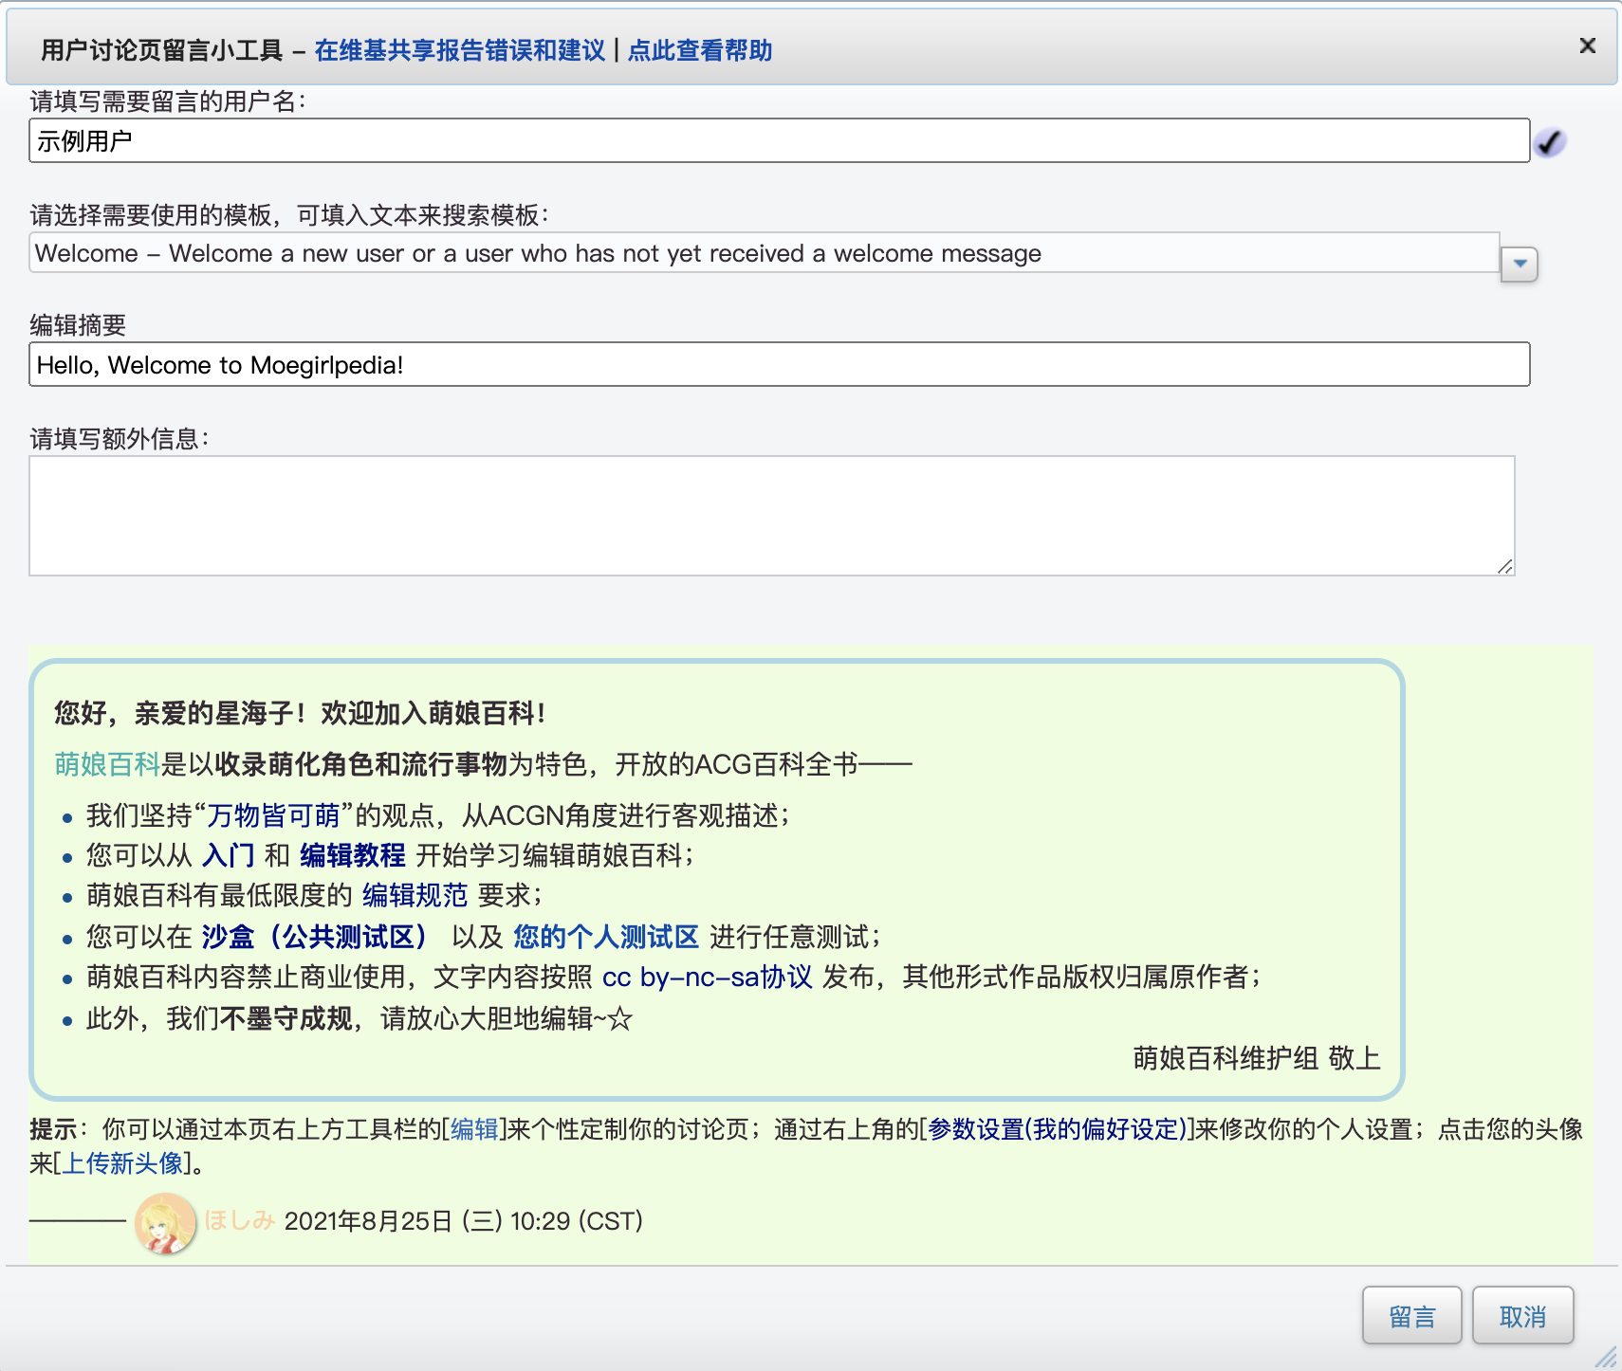Open the 在维基共享报告错误和建议 link

(459, 50)
